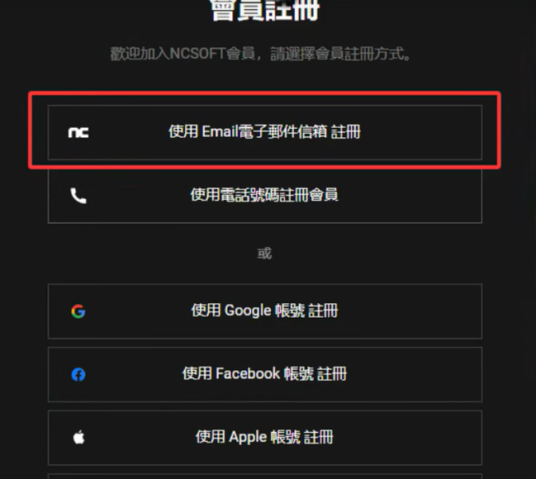Select 使用 Facebook 帳號 註冊

pyautogui.click(x=265, y=374)
